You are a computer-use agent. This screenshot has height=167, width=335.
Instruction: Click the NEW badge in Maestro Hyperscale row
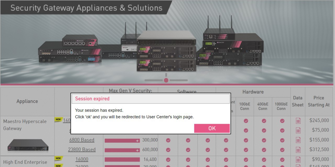[x=58, y=120]
